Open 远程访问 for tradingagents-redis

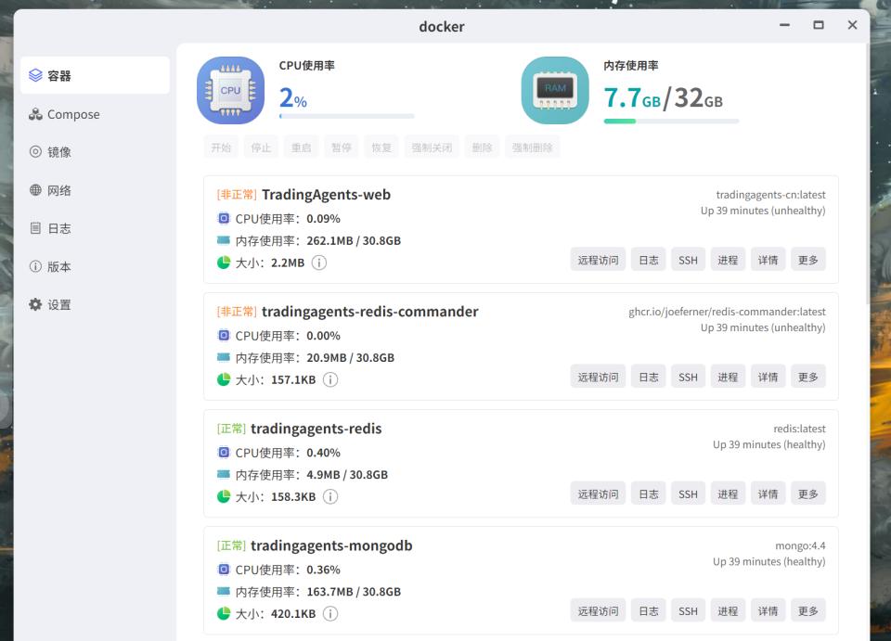click(x=598, y=494)
